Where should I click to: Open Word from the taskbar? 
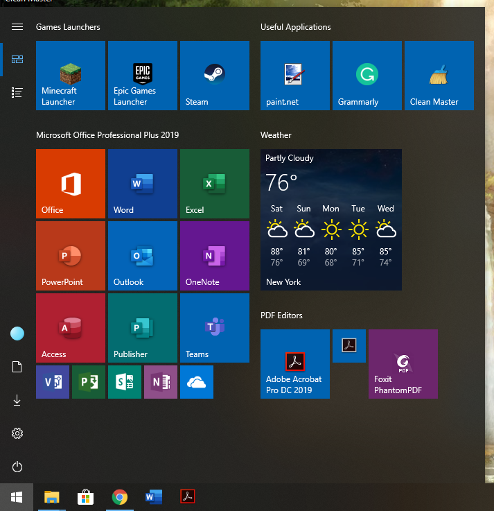pyautogui.click(x=153, y=497)
